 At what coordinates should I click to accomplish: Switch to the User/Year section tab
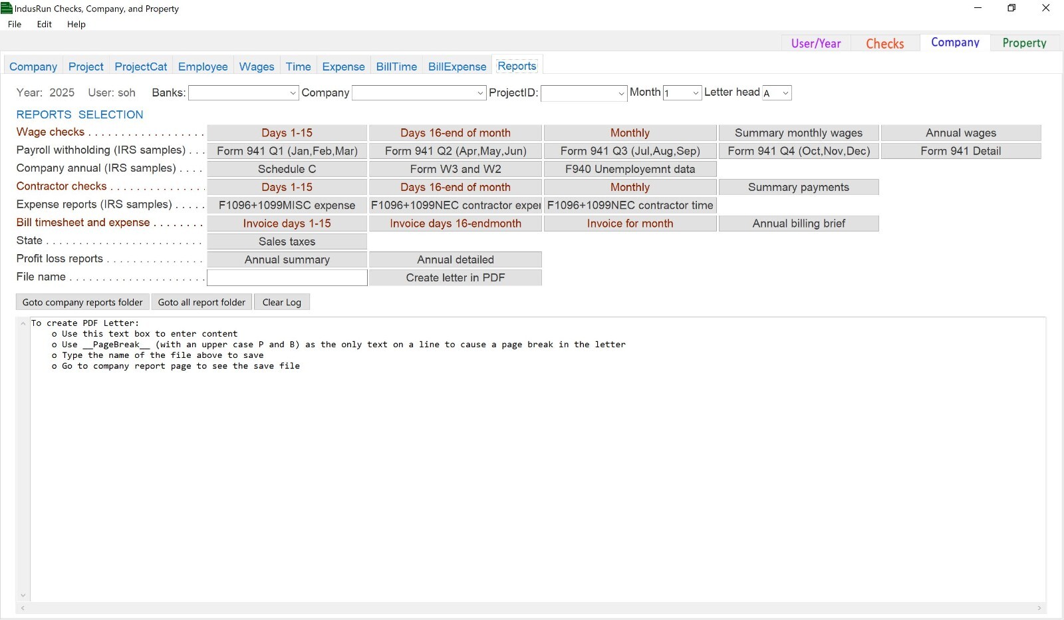point(816,43)
